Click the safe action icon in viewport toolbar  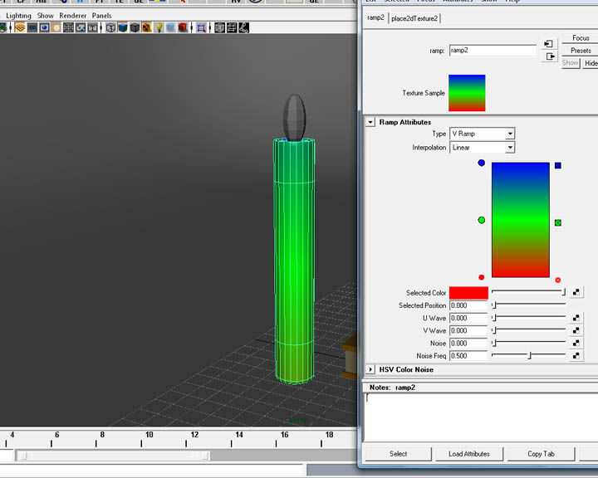[x=81, y=27]
